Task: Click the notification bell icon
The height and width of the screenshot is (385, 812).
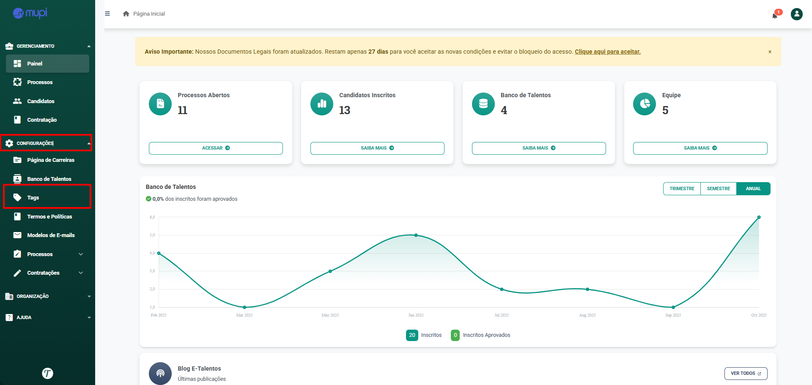Action: point(775,16)
